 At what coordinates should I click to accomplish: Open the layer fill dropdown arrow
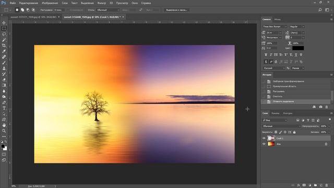click(x=329, y=132)
